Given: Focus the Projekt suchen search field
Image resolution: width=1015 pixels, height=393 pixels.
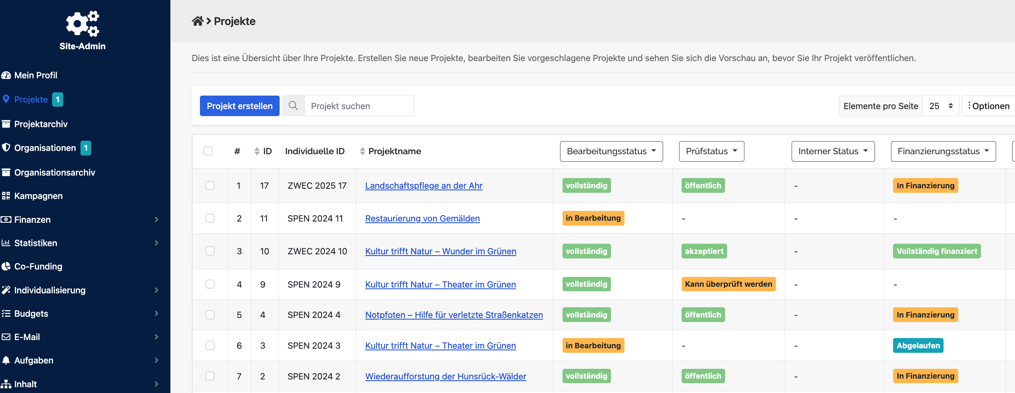Looking at the screenshot, I should [359, 106].
